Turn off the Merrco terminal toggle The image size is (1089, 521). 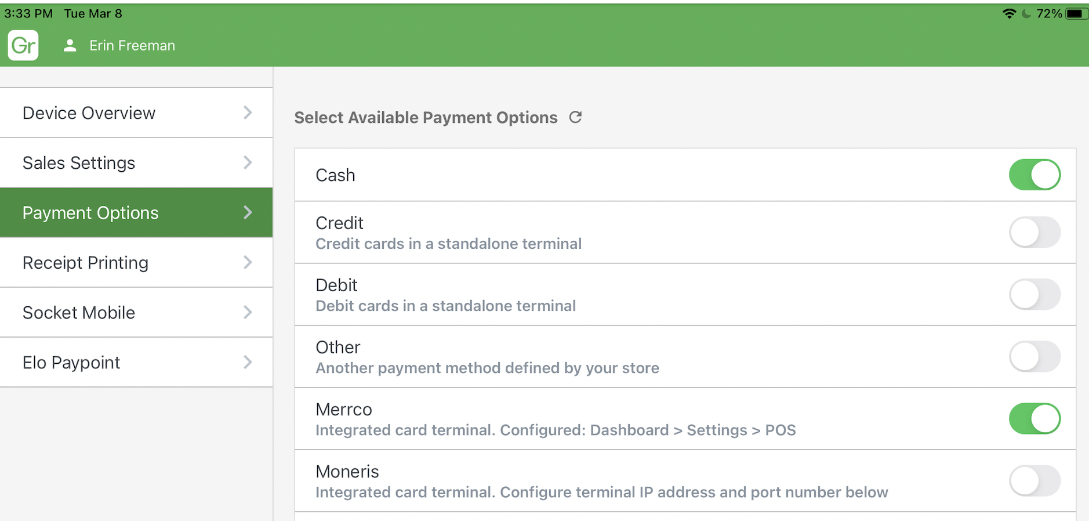point(1034,418)
